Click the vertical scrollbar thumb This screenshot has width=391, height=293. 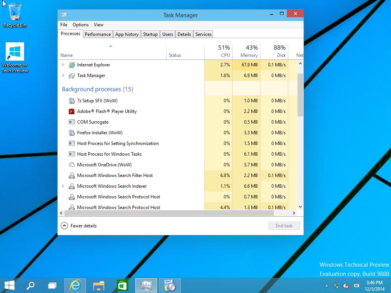pos(300,95)
